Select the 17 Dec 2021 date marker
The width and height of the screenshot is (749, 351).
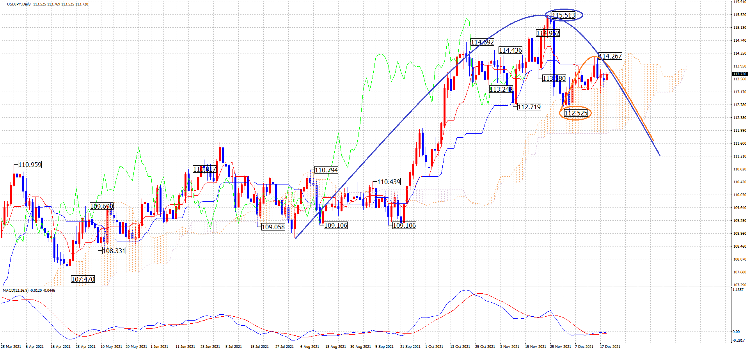coord(610,346)
